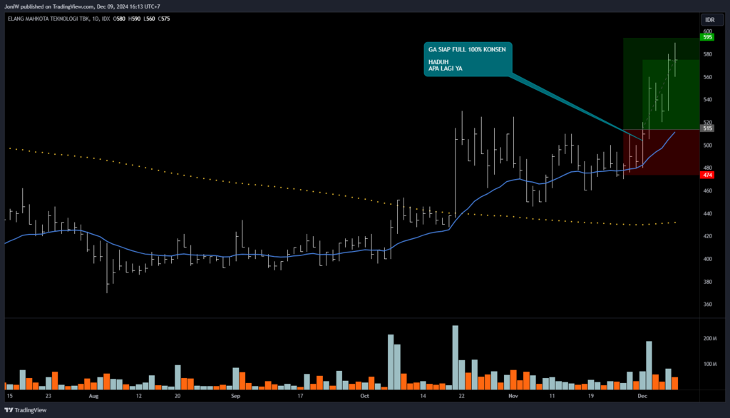Screen dimensions: 730x418
Task: Click the 200 M volume scale label
Action: [709, 338]
